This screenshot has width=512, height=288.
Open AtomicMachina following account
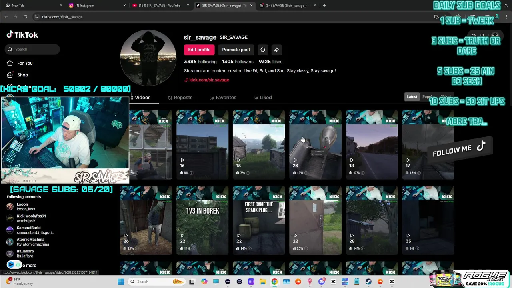28,242
